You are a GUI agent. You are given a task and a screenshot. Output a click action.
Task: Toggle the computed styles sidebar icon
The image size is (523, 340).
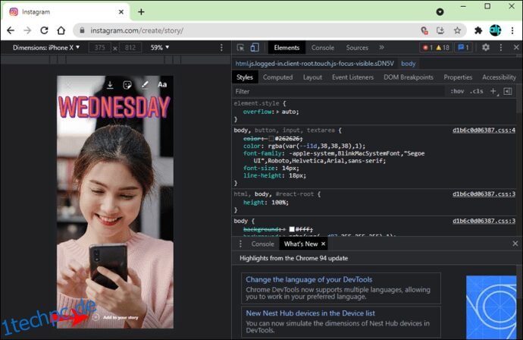pos(508,91)
